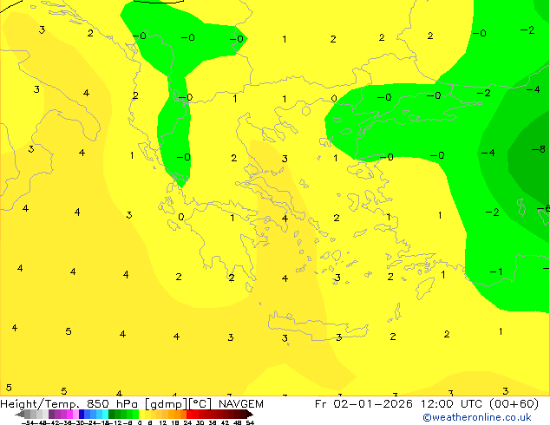Click the 'Fr 02-01-2026 12:00 UTC' forecast time

(400, 404)
